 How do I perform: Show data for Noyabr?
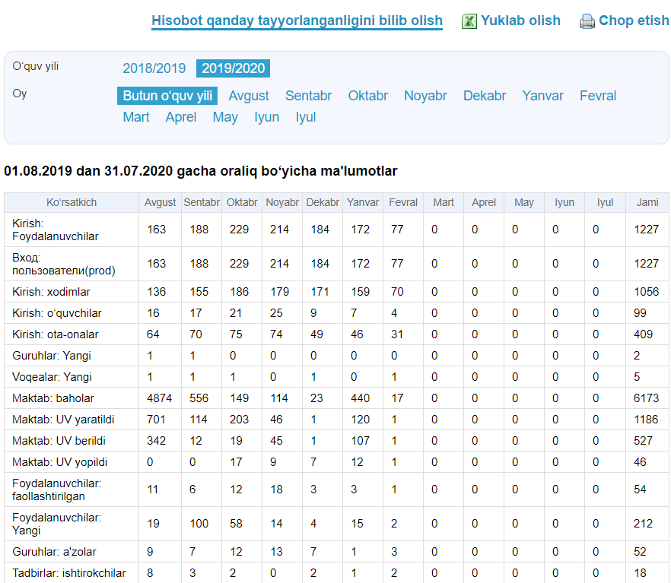(x=425, y=96)
